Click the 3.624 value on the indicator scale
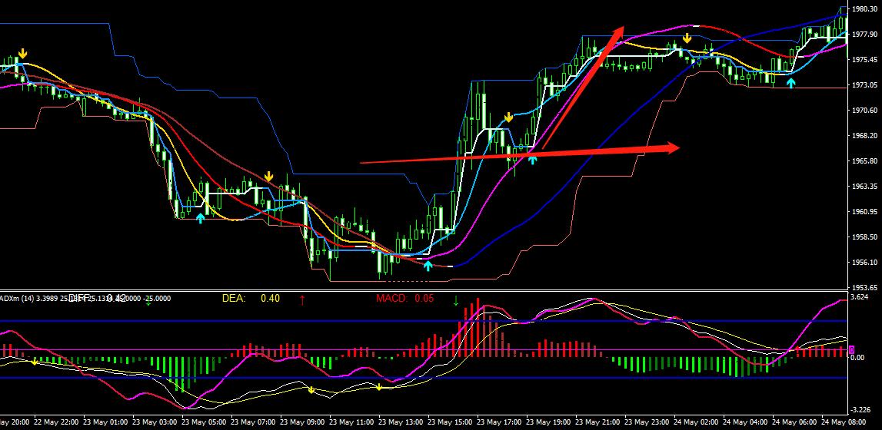The image size is (882, 430). click(860, 296)
